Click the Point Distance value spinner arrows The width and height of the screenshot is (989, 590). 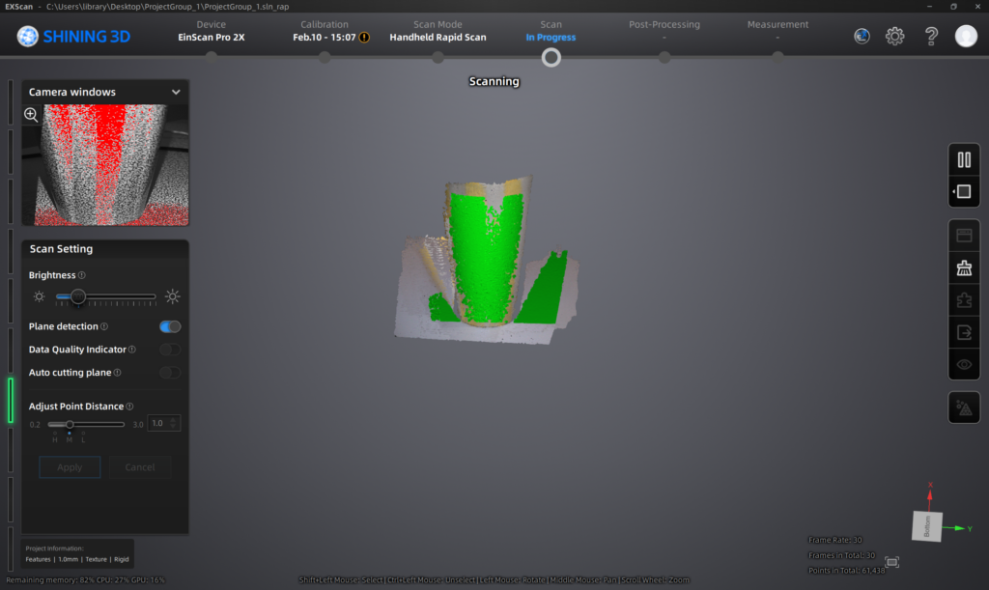click(174, 424)
